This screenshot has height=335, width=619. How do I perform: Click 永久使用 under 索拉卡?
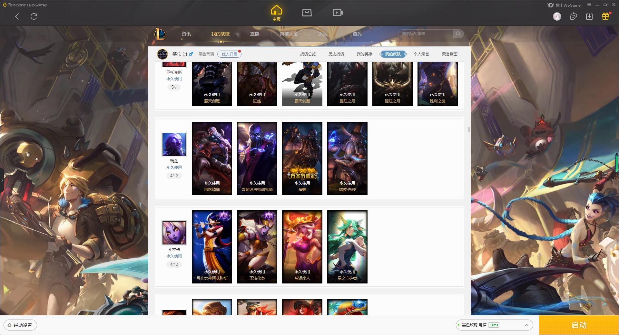tap(174, 256)
